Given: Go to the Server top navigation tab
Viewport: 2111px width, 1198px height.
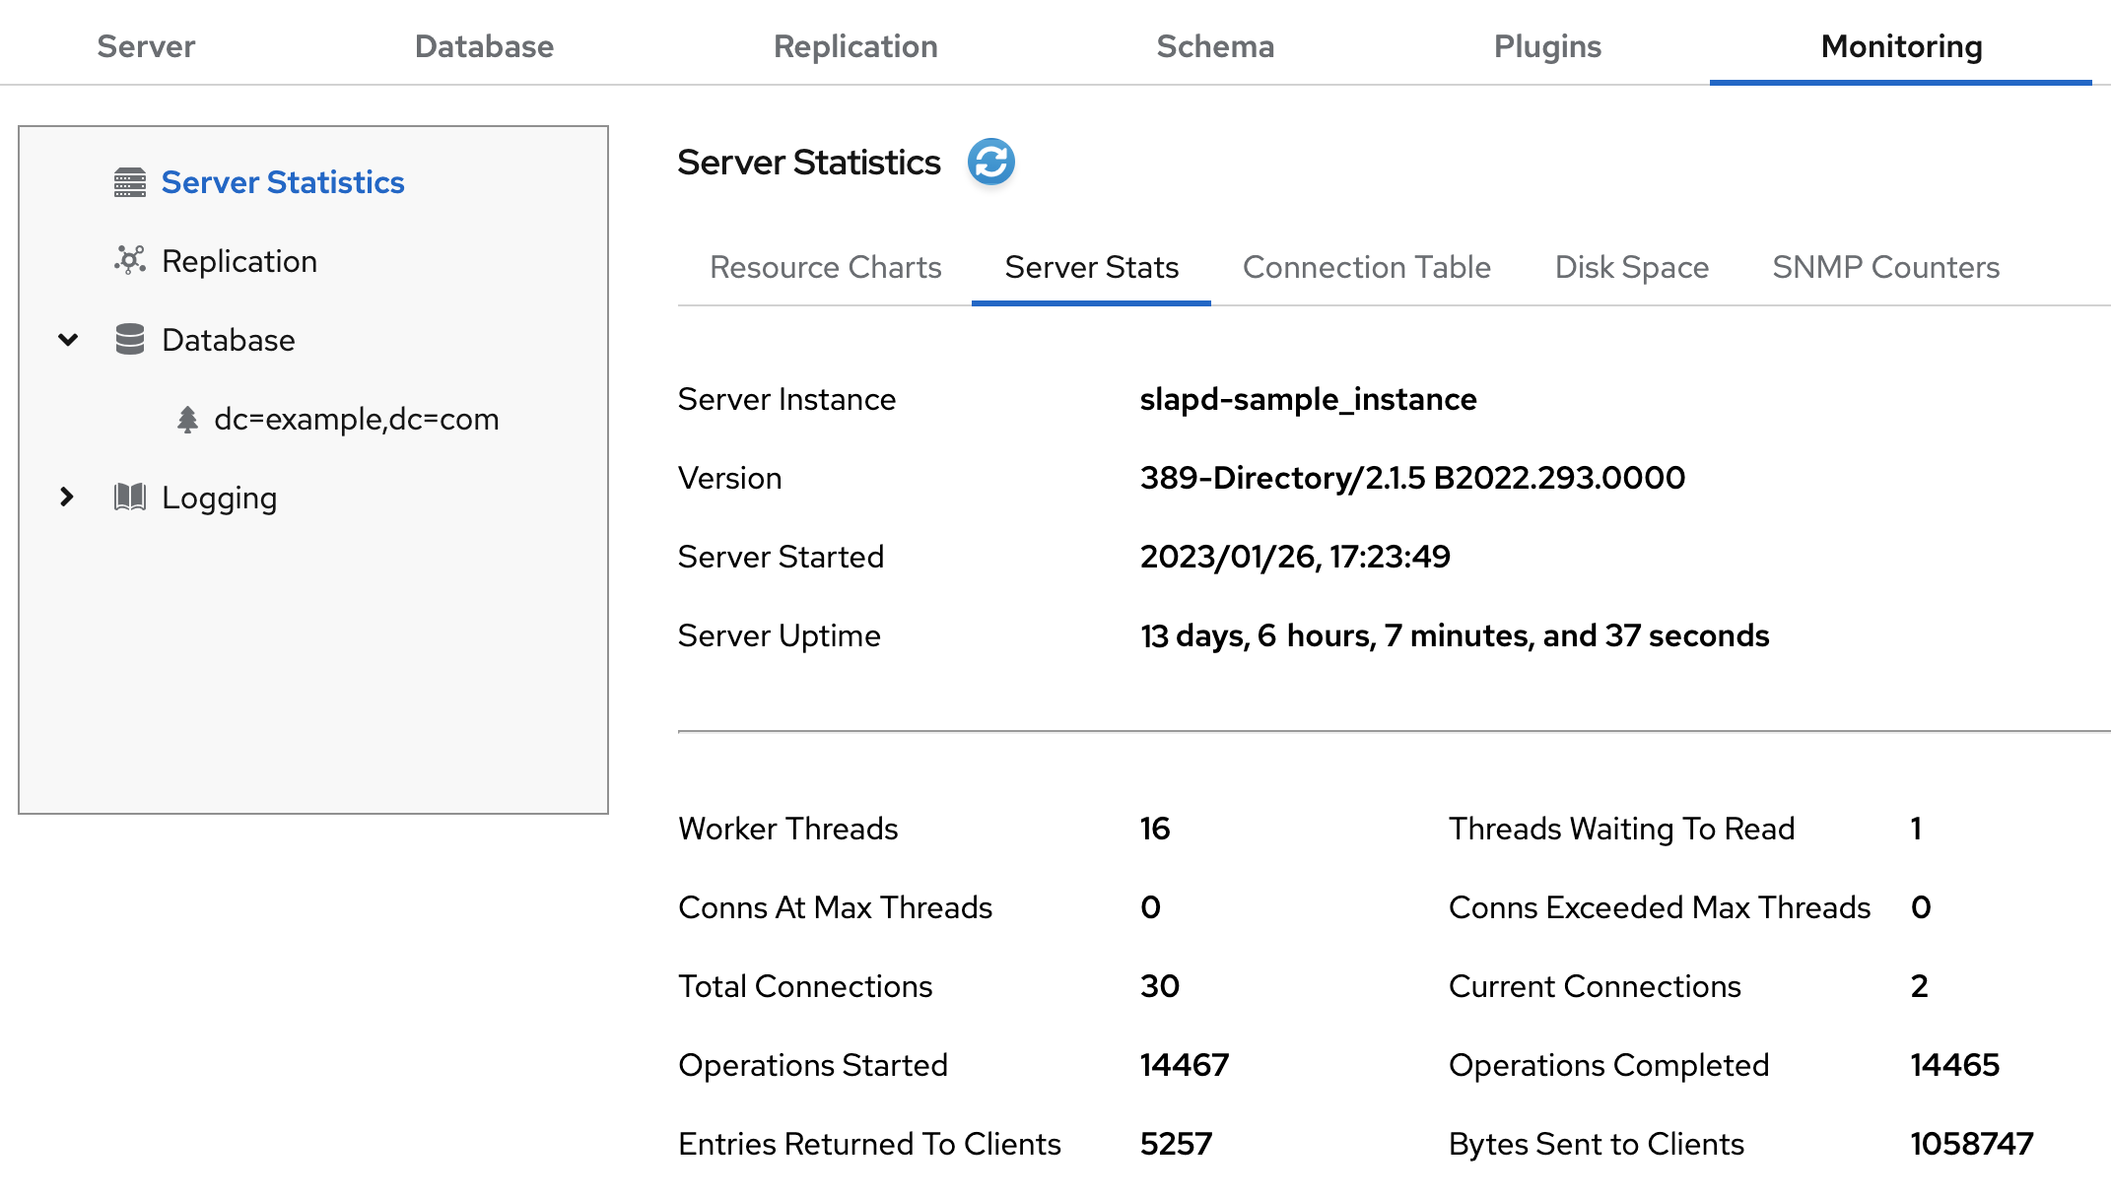Looking at the screenshot, I should (x=146, y=46).
